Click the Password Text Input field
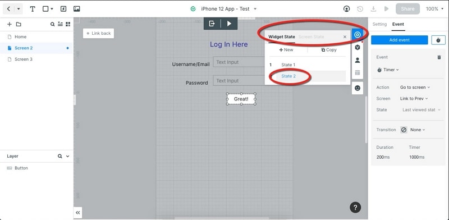Image resolution: width=449 pixels, height=220 pixels. [239, 81]
